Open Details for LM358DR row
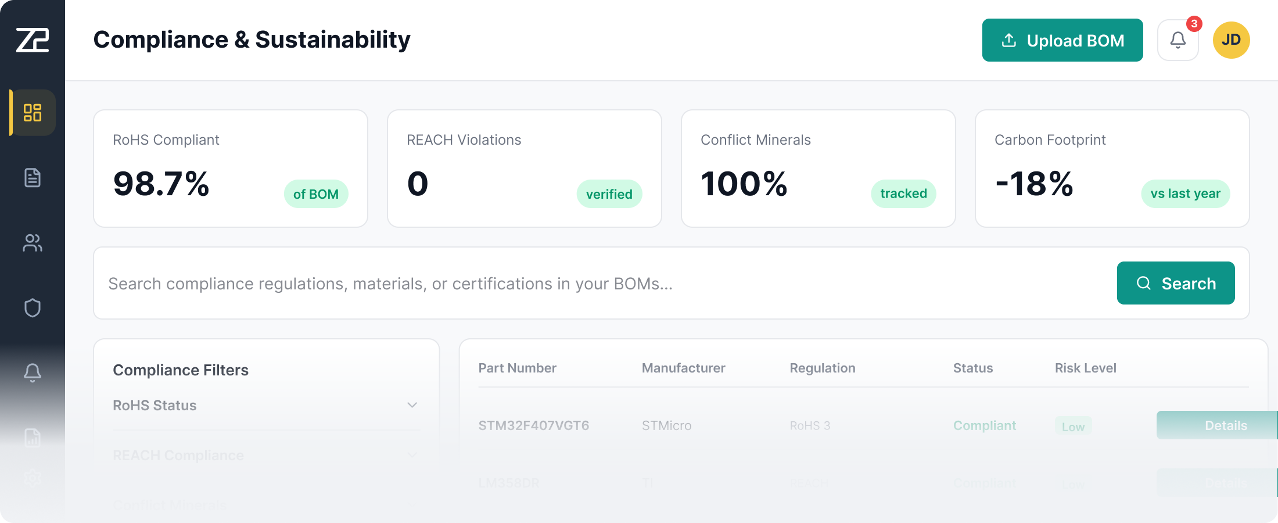 coord(1217,483)
